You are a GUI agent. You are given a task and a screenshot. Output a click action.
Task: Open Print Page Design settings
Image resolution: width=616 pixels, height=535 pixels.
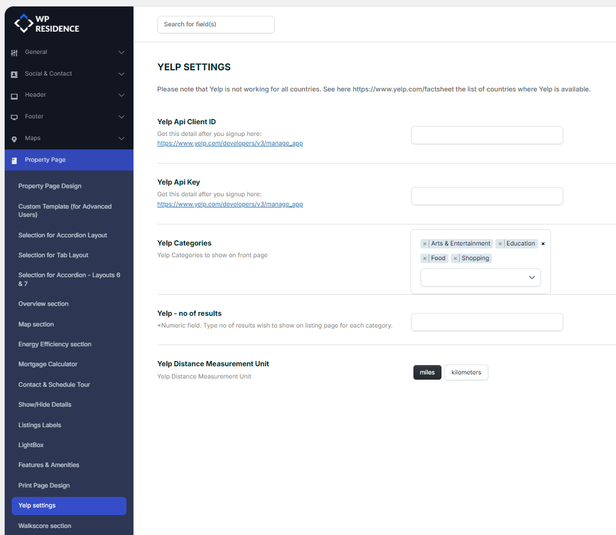coord(44,485)
